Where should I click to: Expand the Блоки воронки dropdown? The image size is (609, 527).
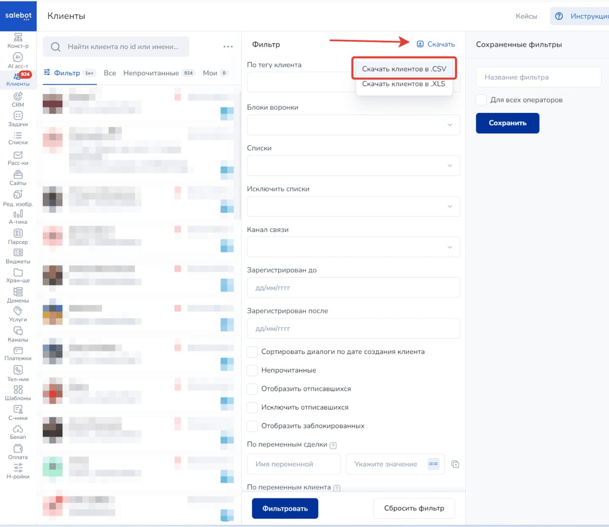point(353,125)
